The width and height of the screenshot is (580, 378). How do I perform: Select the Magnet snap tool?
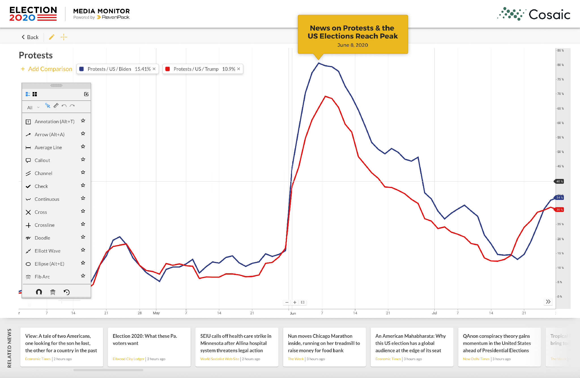tap(39, 292)
